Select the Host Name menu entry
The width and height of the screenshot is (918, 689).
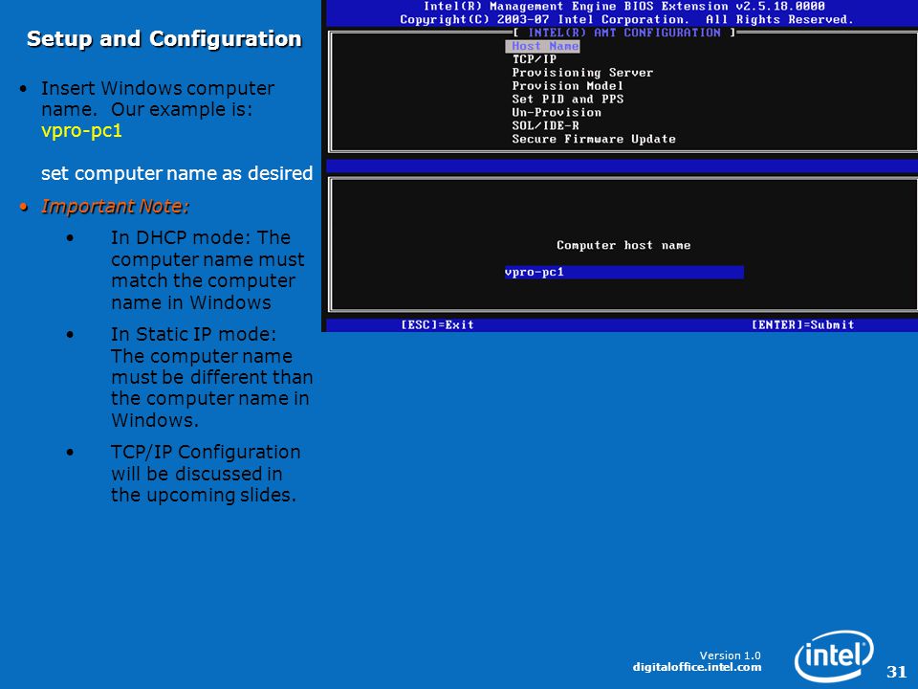coord(543,46)
